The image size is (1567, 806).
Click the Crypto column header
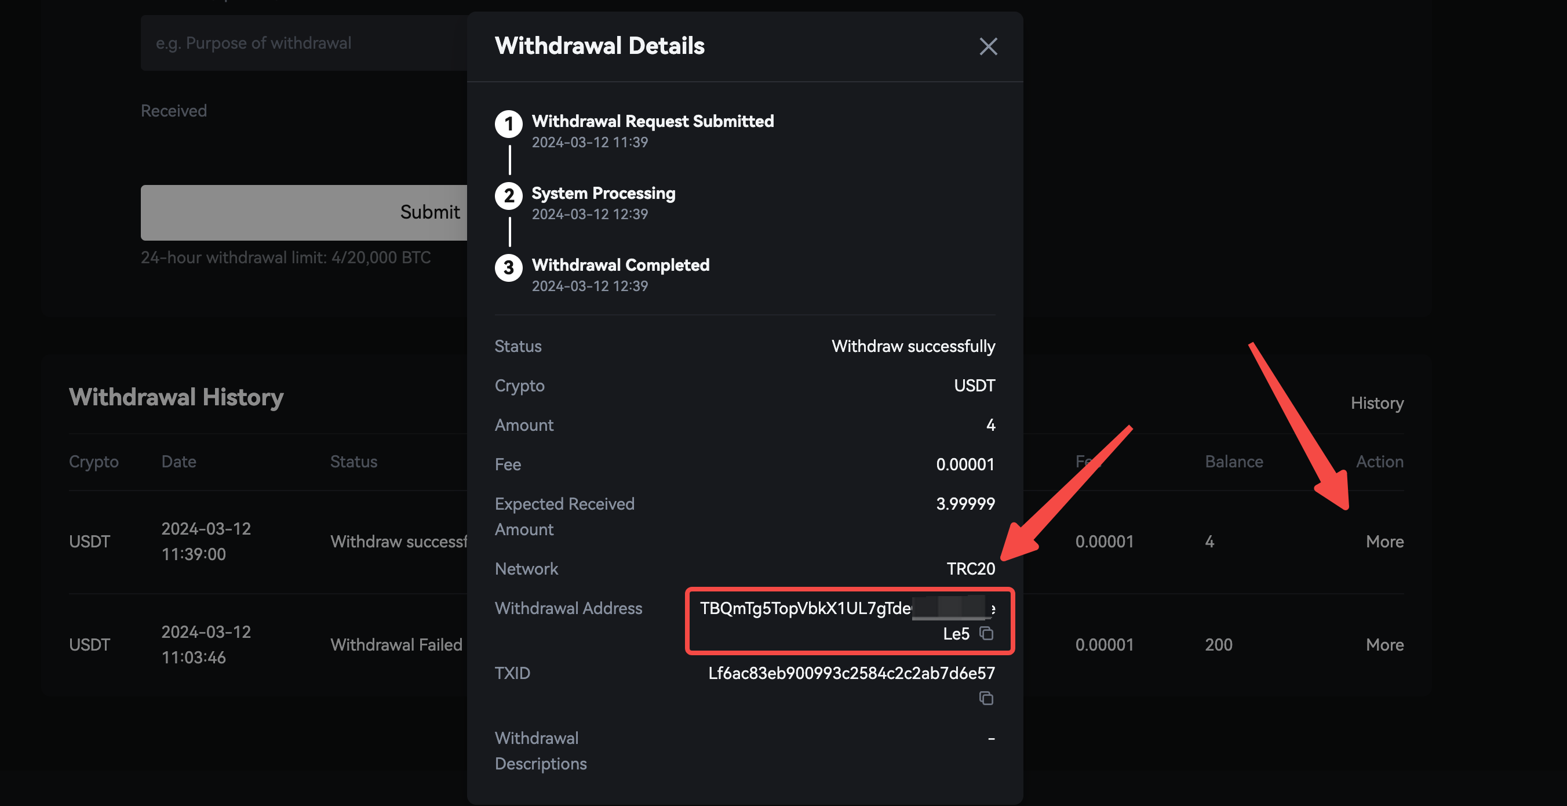(x=94, y=462)
